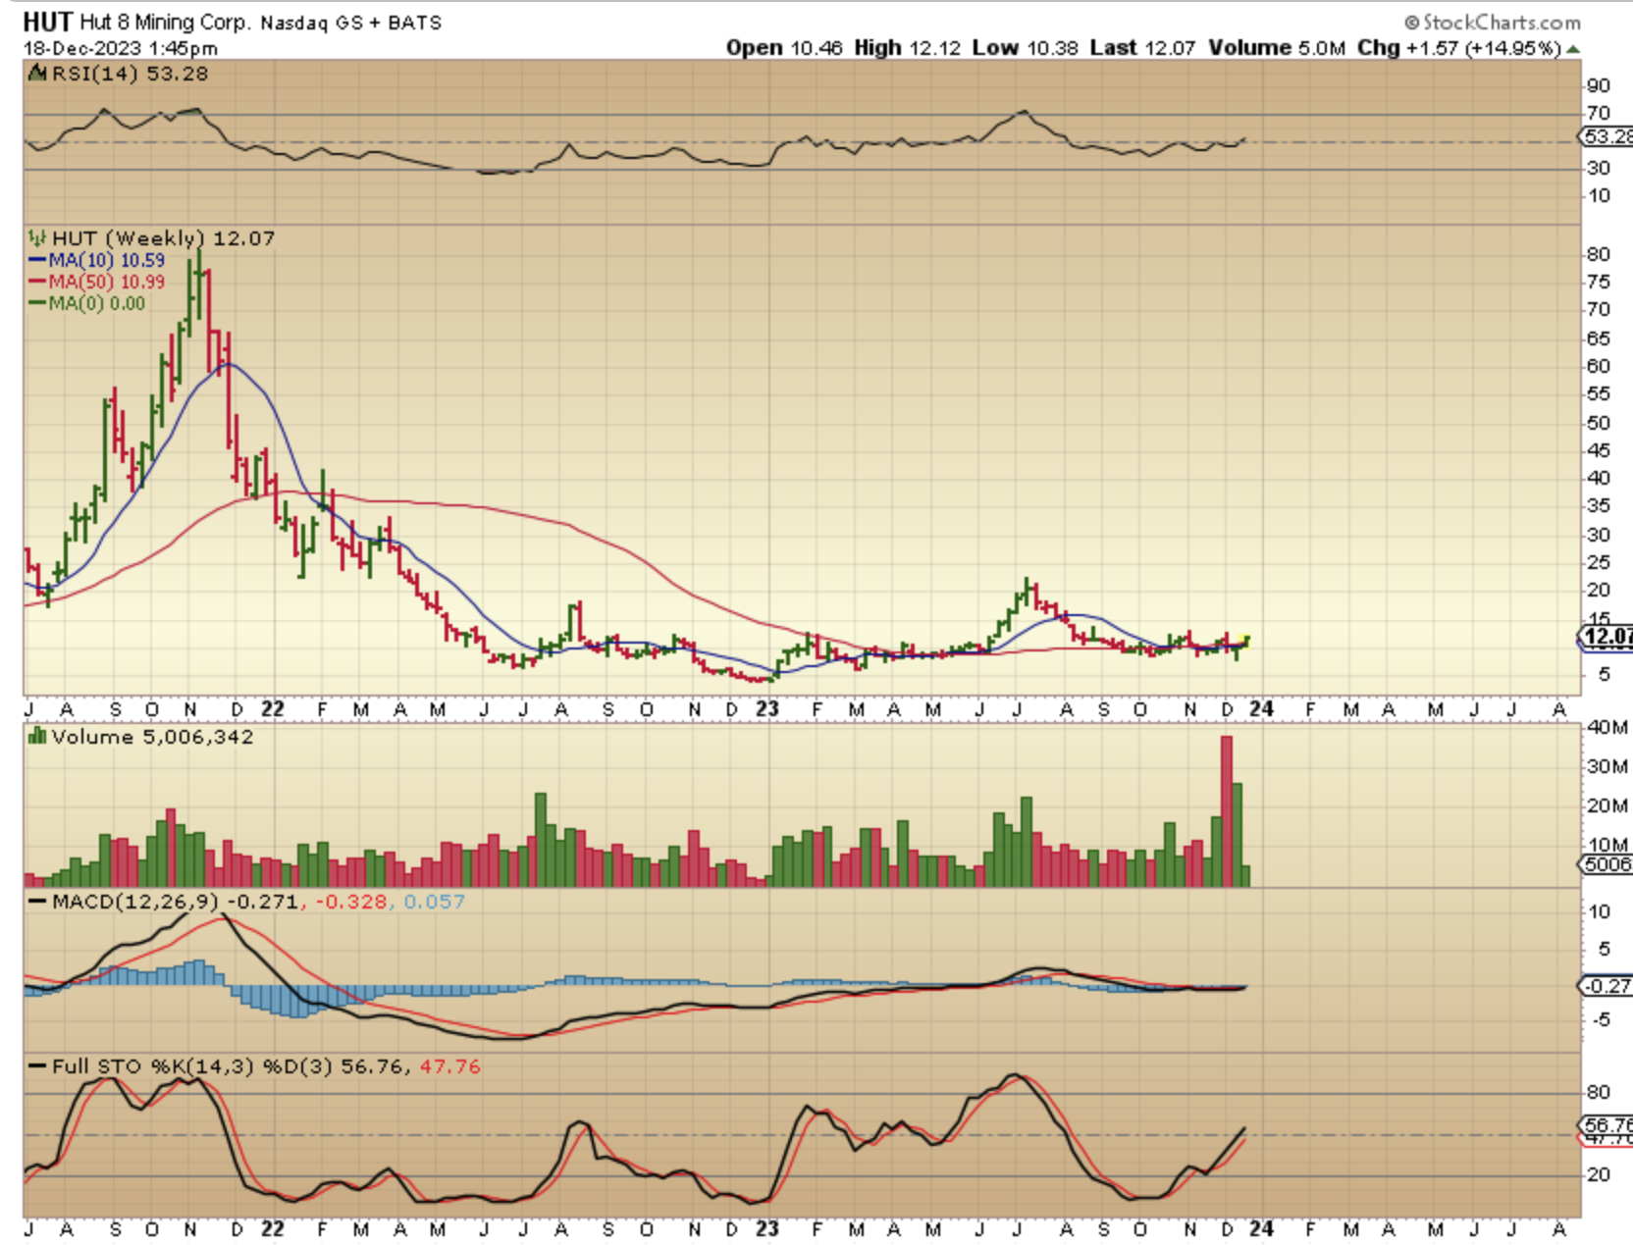
Task: Click the "Last 12.07" quote value
Action: tap(1142, 48)
